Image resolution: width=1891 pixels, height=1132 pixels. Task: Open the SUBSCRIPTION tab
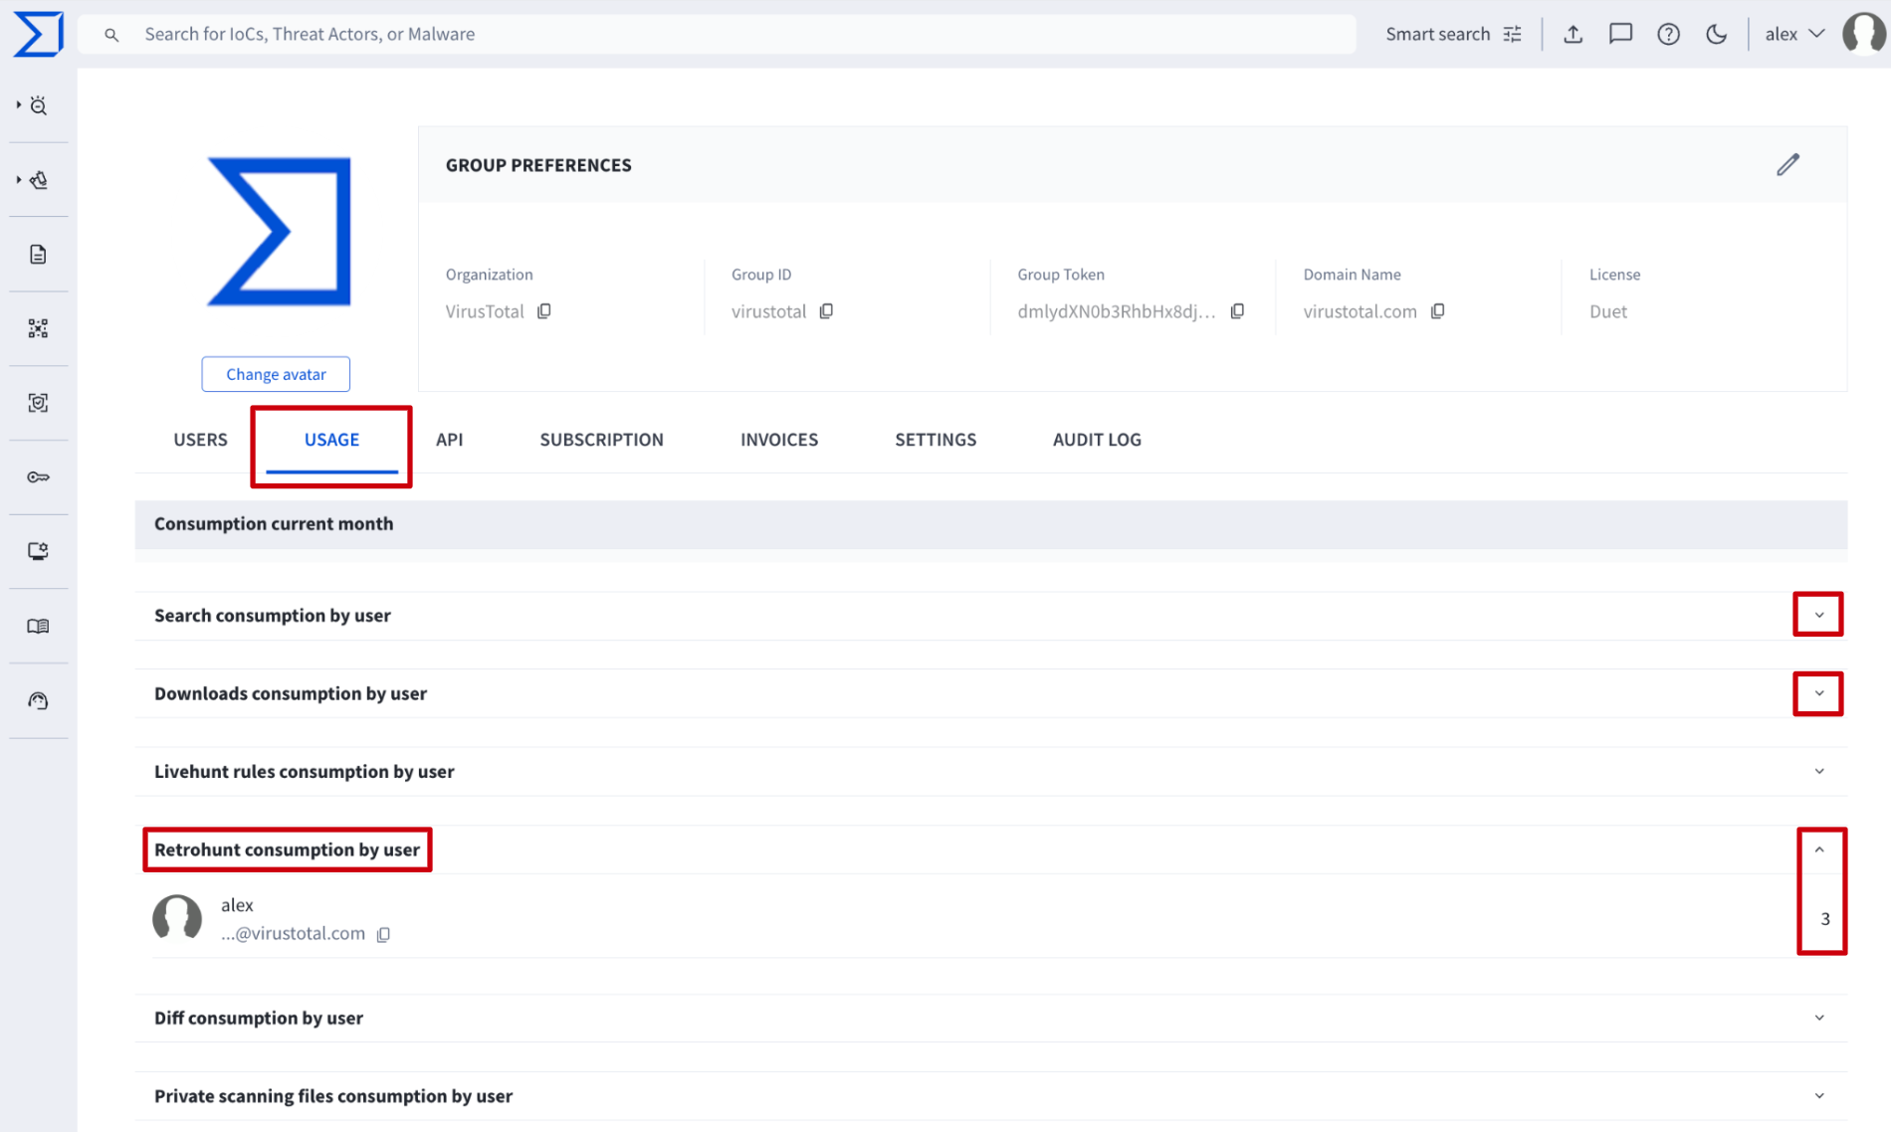(601, 439)
